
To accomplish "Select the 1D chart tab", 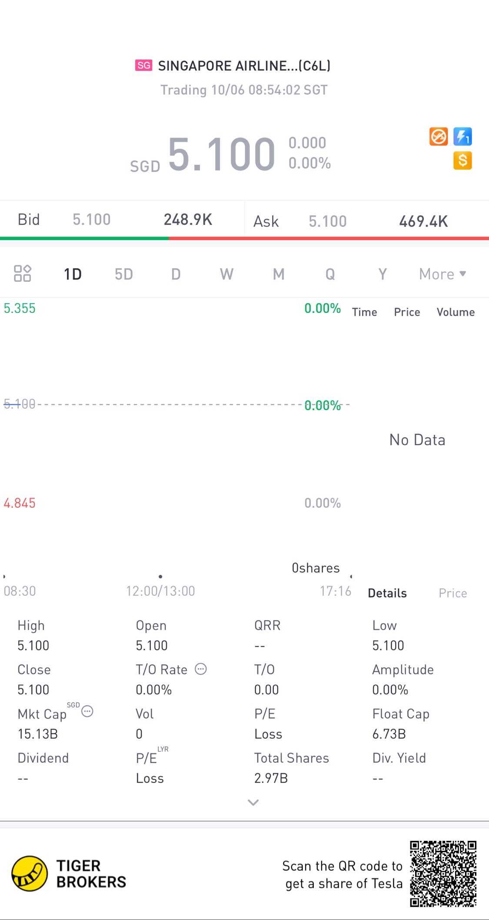I will [x=73, y=274].
